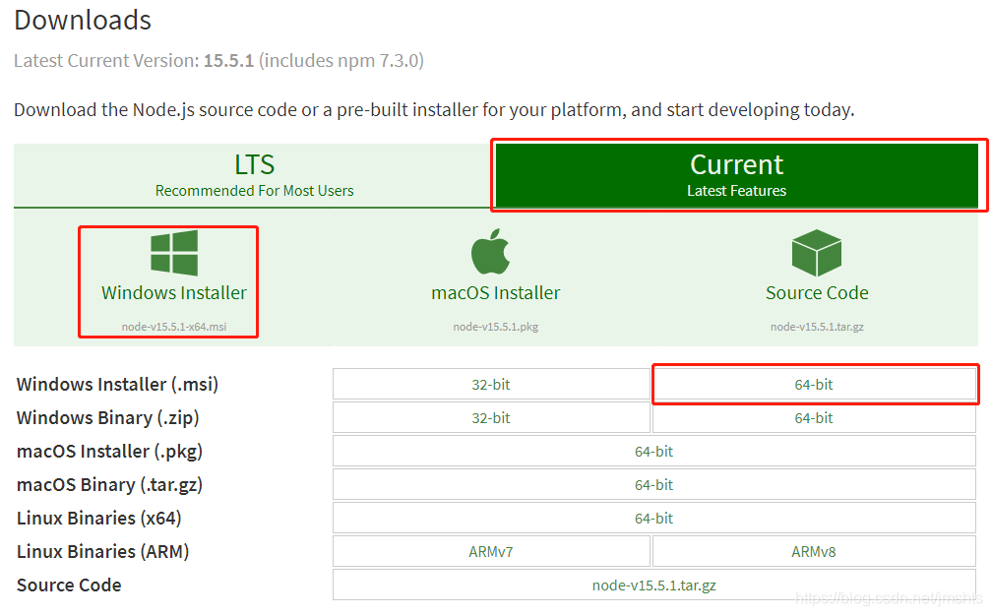Click the Linux Binaries (ARM) row label
Screen dimensions: 992x616
[103, 552]
